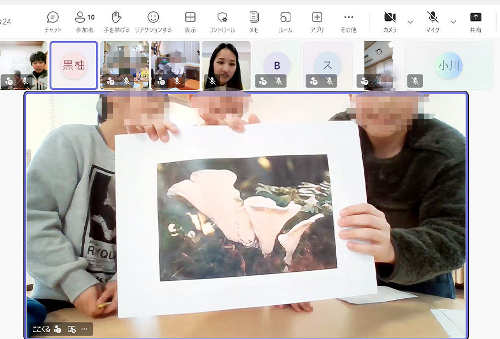Show the 参加者 participants list

(84, 21)
